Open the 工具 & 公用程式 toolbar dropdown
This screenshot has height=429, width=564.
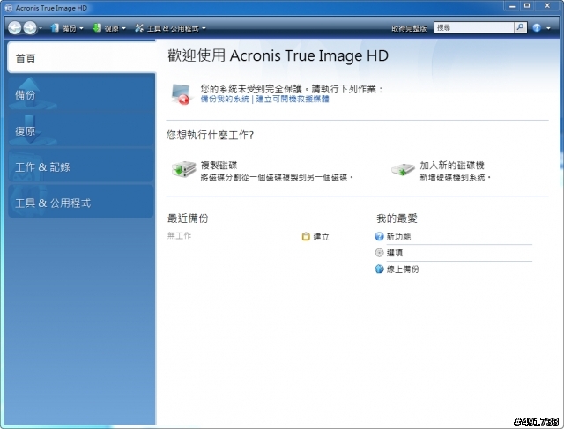204,28
